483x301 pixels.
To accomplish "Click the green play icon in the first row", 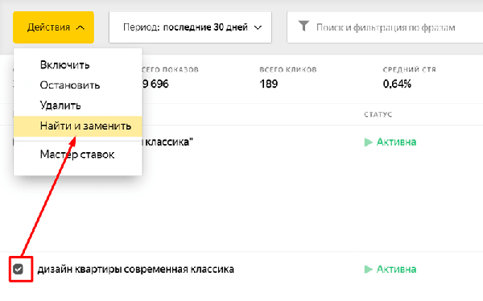I will pos(368,142).
